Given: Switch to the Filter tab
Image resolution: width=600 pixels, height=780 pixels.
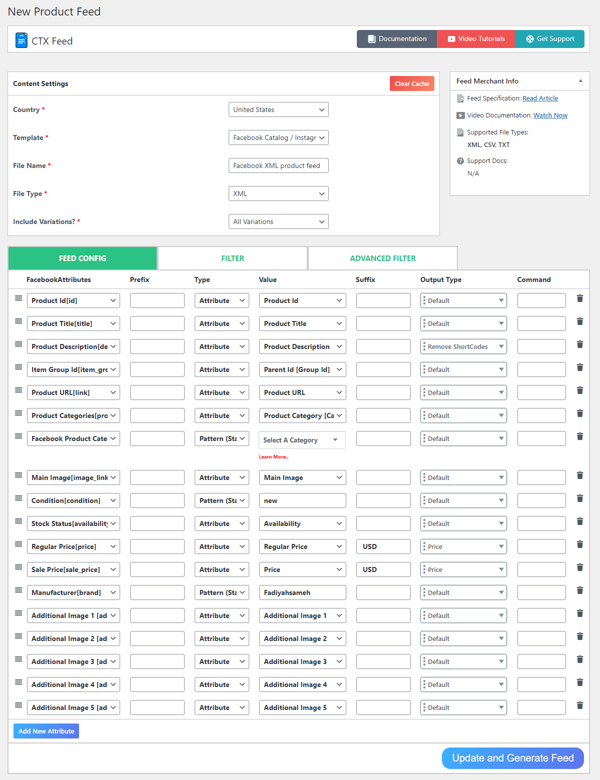Looking at the screenshot, I should coord(233,258).
